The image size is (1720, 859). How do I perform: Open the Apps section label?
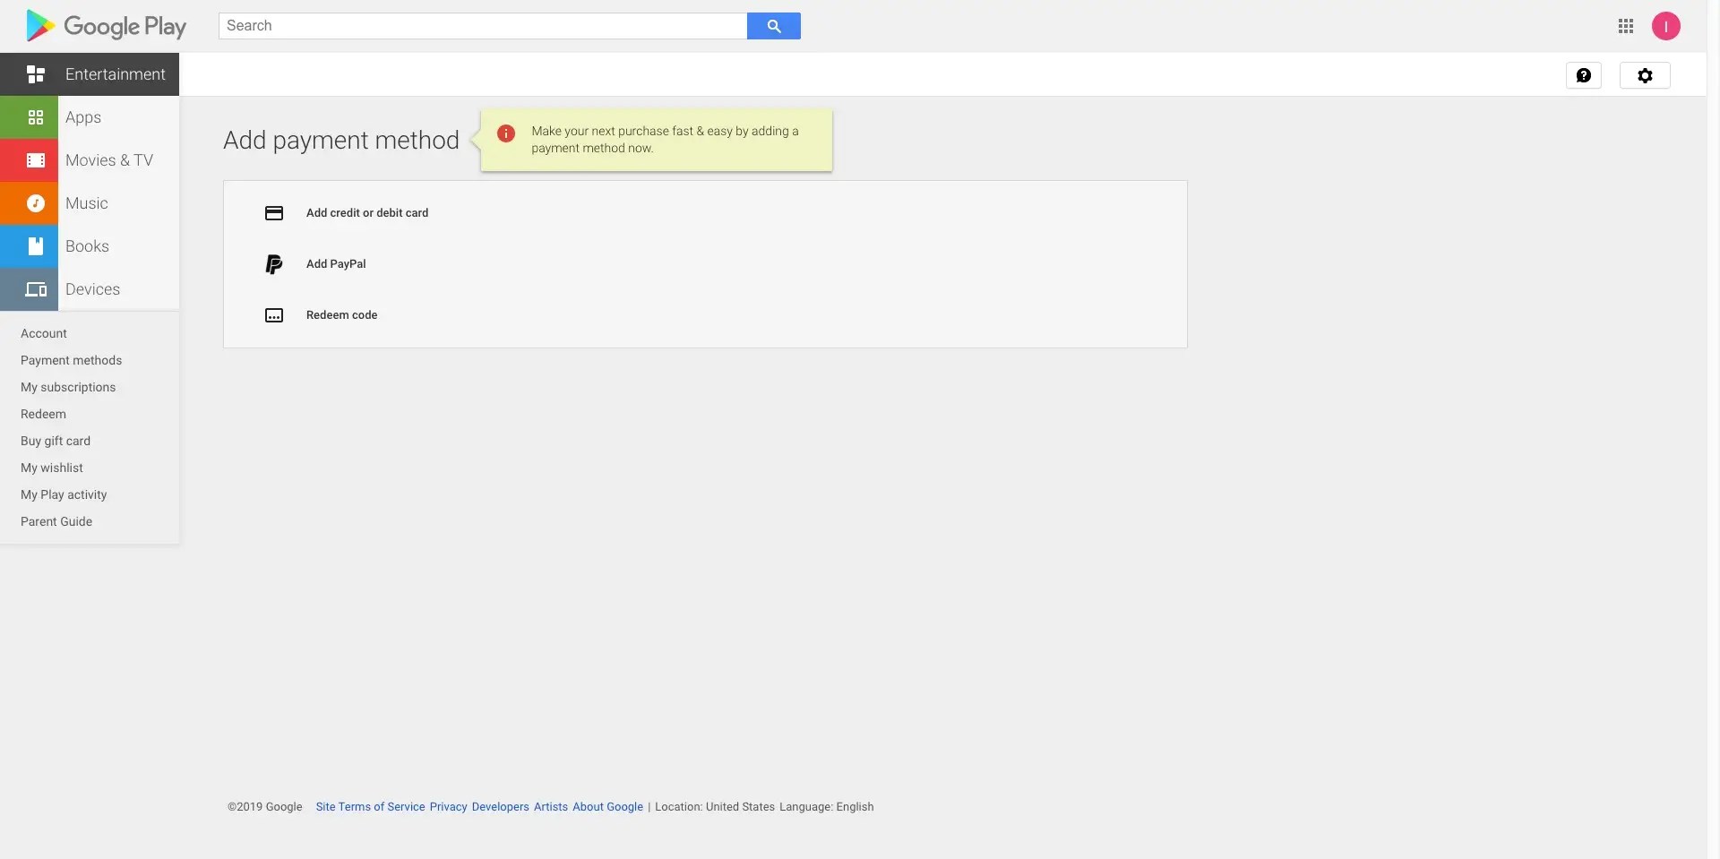point(83,117)
